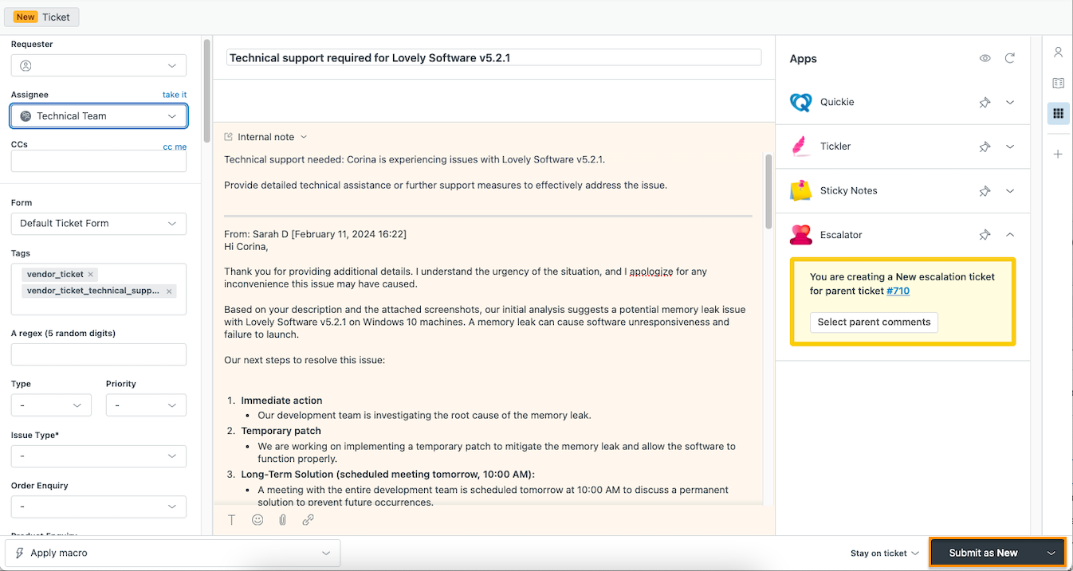Click Select parent comments button
The width and height of the screenshot is (1073, 571).
pyautogui.click(x=874, y=322)
